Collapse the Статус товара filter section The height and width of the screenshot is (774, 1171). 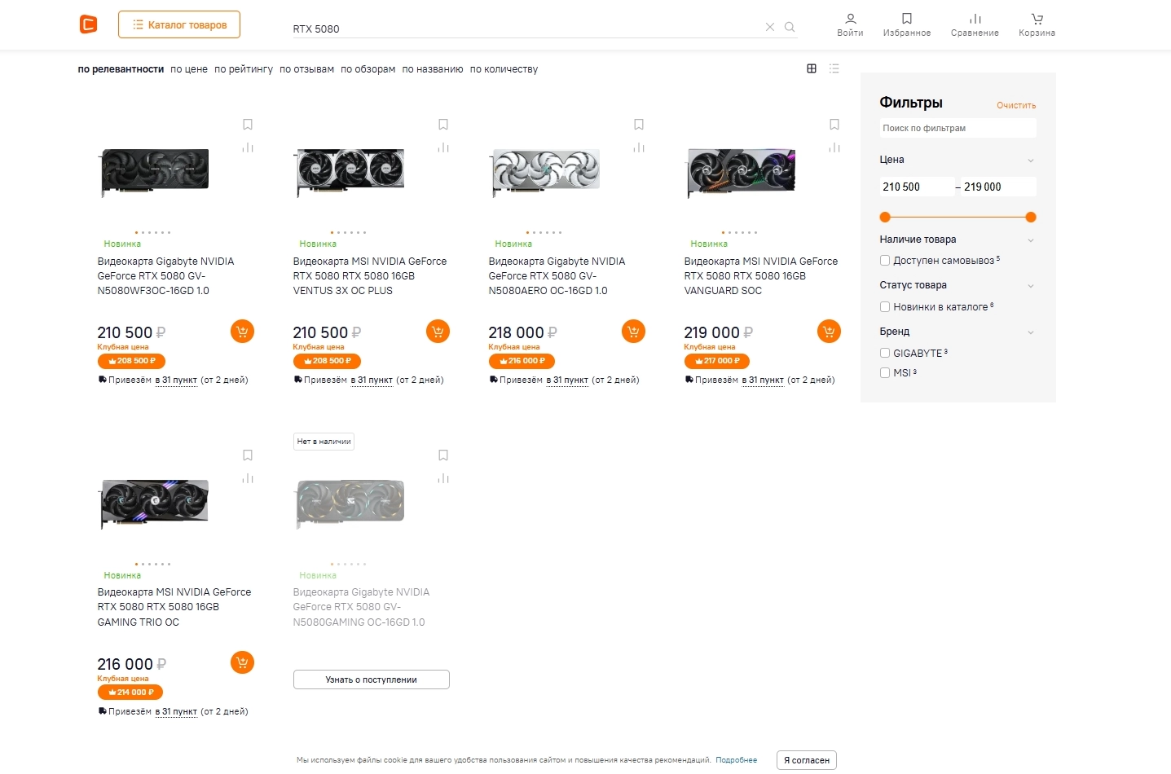tap(1031, 286)
